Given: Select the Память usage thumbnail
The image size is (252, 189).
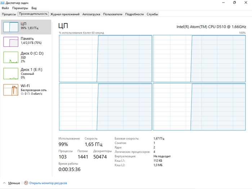Looking at the screenshot, I should coord(11,42).
